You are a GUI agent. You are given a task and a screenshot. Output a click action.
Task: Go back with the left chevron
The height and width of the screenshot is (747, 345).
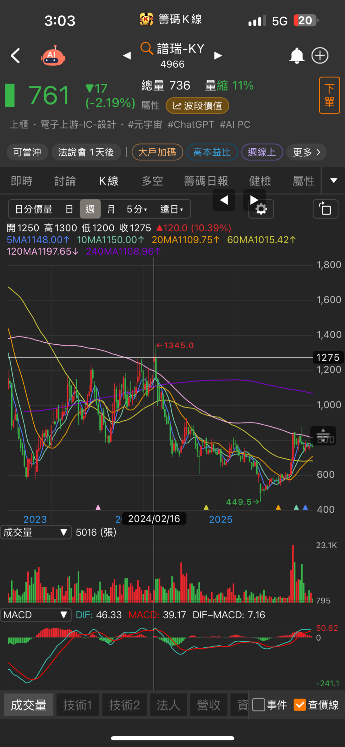pyautogui.click(x=15, y=56)
